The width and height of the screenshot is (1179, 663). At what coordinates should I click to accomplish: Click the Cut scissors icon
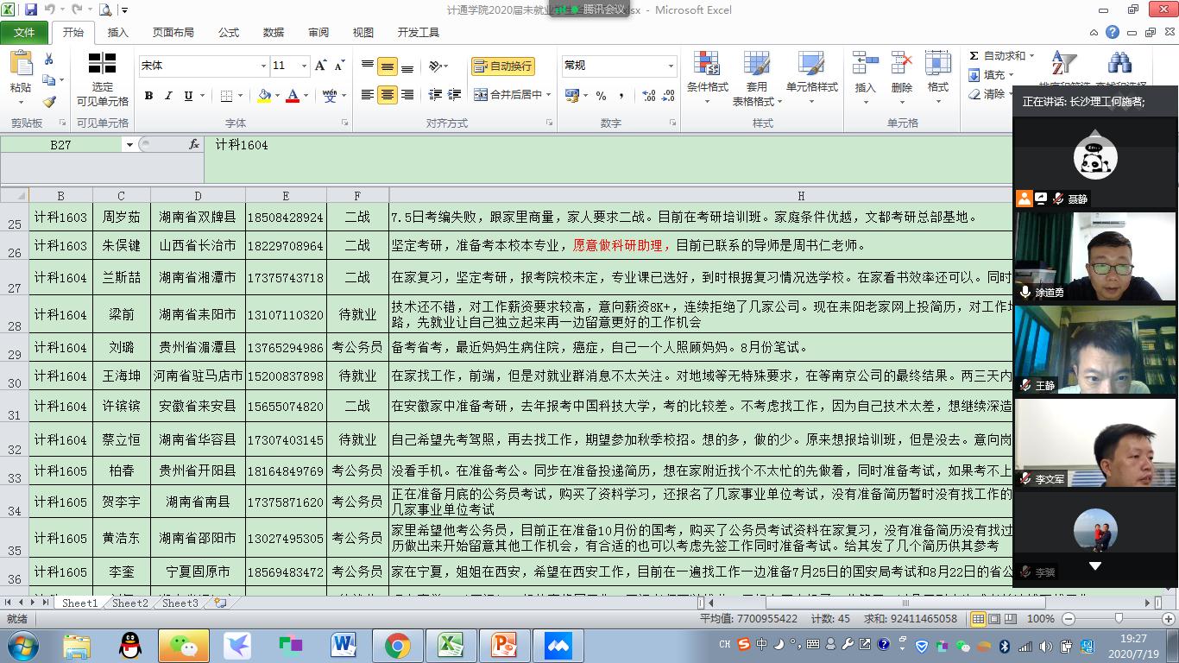49,60
